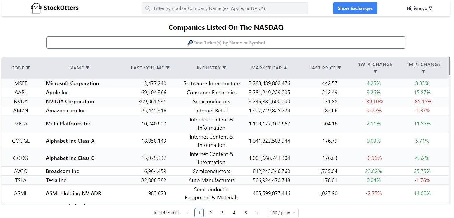Screen dimensions: 454x218
Task: Click the TSLA ticker code
Action: [21, 180]
